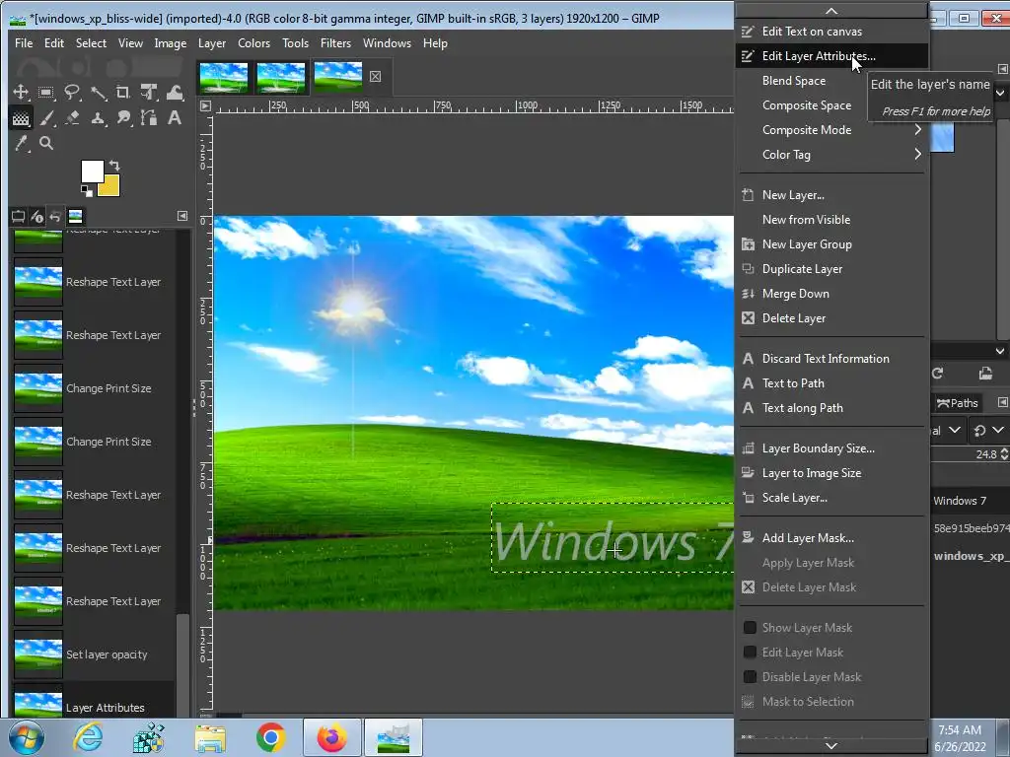Open the Tool Options tab icon
Viewport: 1010px width, 757px height.
(x=18, y=216)
